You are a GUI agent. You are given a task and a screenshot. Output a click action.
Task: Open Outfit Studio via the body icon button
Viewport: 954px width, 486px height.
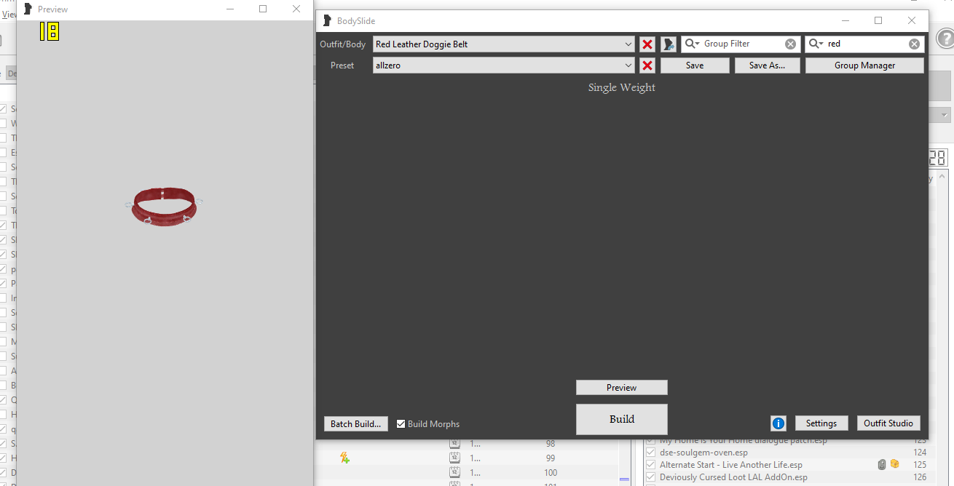669,44
